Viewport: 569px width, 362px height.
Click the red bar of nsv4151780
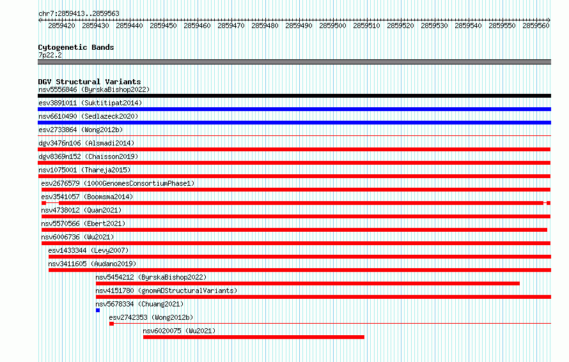coord(323,297)
